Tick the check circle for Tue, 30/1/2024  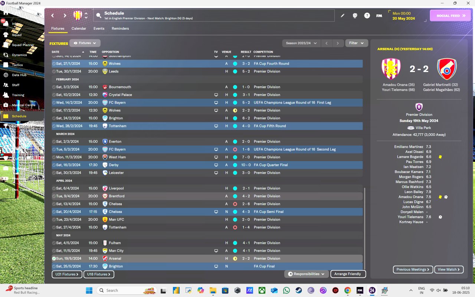(54, 71)
